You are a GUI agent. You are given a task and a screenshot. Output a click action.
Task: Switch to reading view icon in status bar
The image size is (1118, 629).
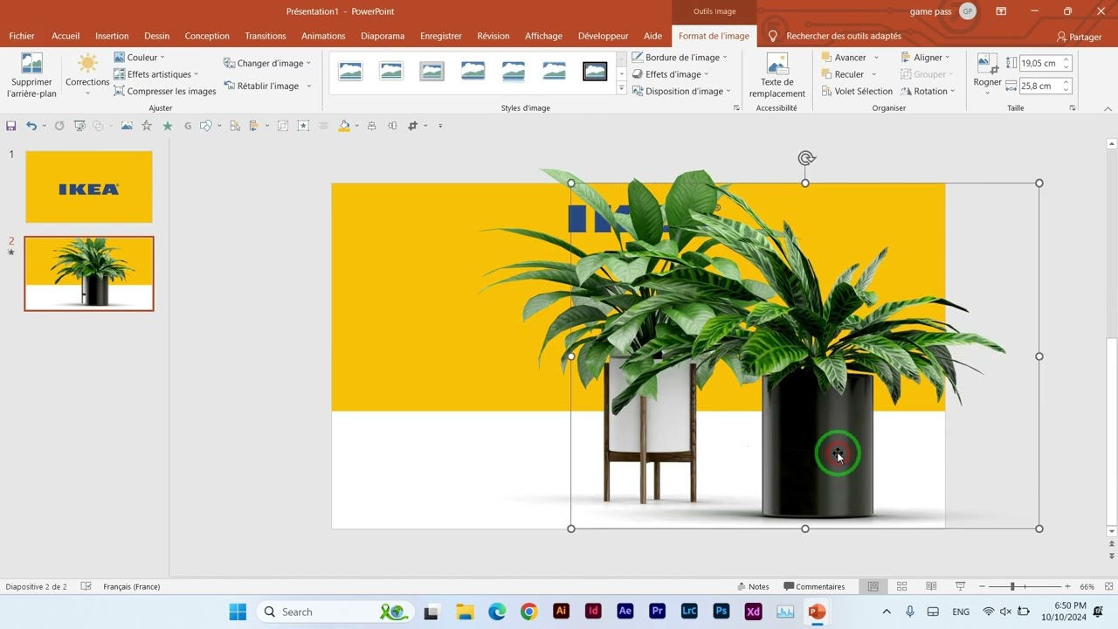point(931,586)
